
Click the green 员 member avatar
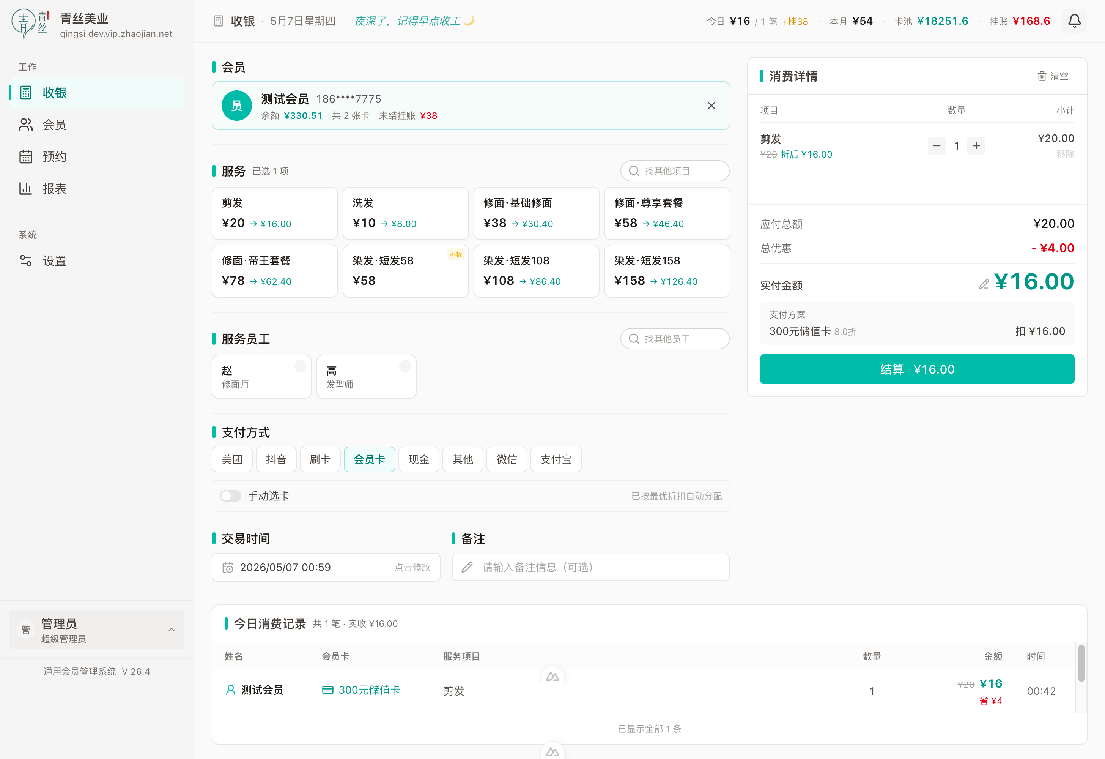[x=236, y=106]
